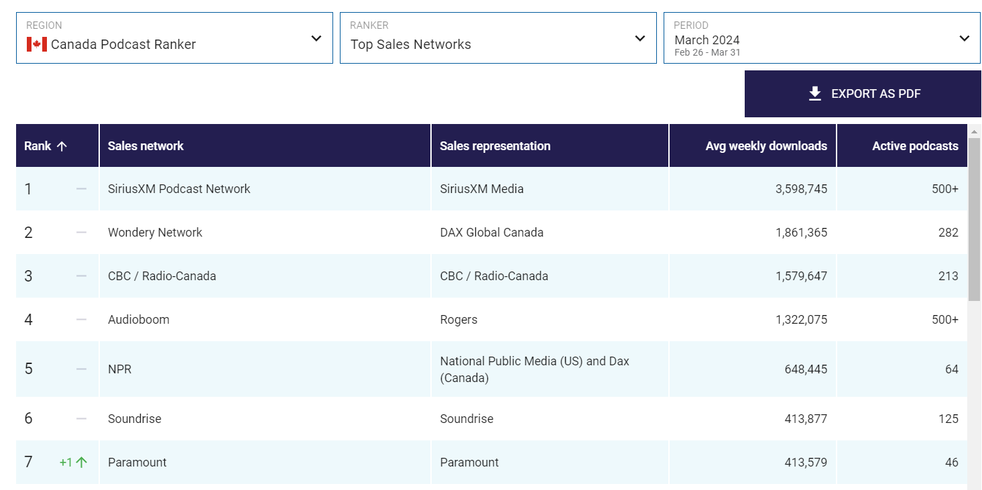Click the Rank sort arrow icon
The image size is (982, 490).
tap(62, 146)
